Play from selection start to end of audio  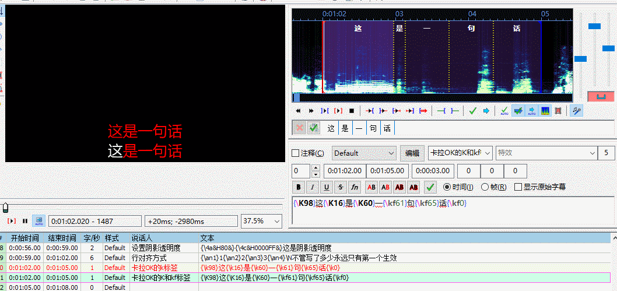click(x=423, y=111)
